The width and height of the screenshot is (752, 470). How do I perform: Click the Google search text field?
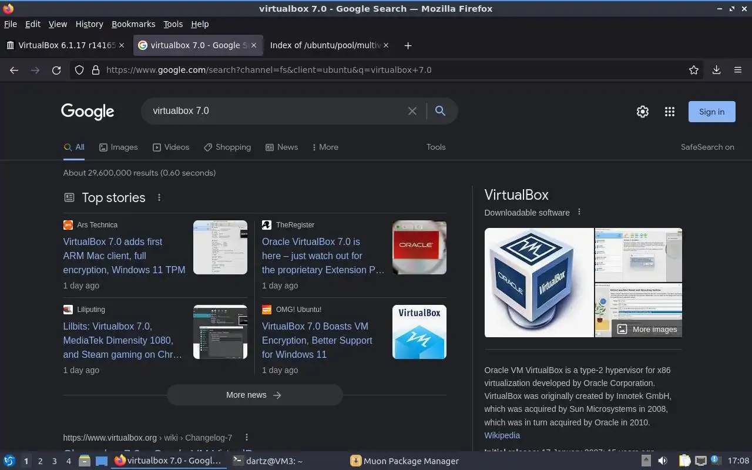coord(276,111)
